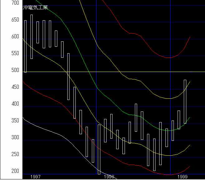Select the 1997 year label on time axis
The width and height of the screenshot is (205, 180).
pos(35,177)
